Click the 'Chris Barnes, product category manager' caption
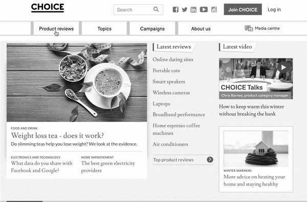The image size is (307, 202). coord(255,96)
